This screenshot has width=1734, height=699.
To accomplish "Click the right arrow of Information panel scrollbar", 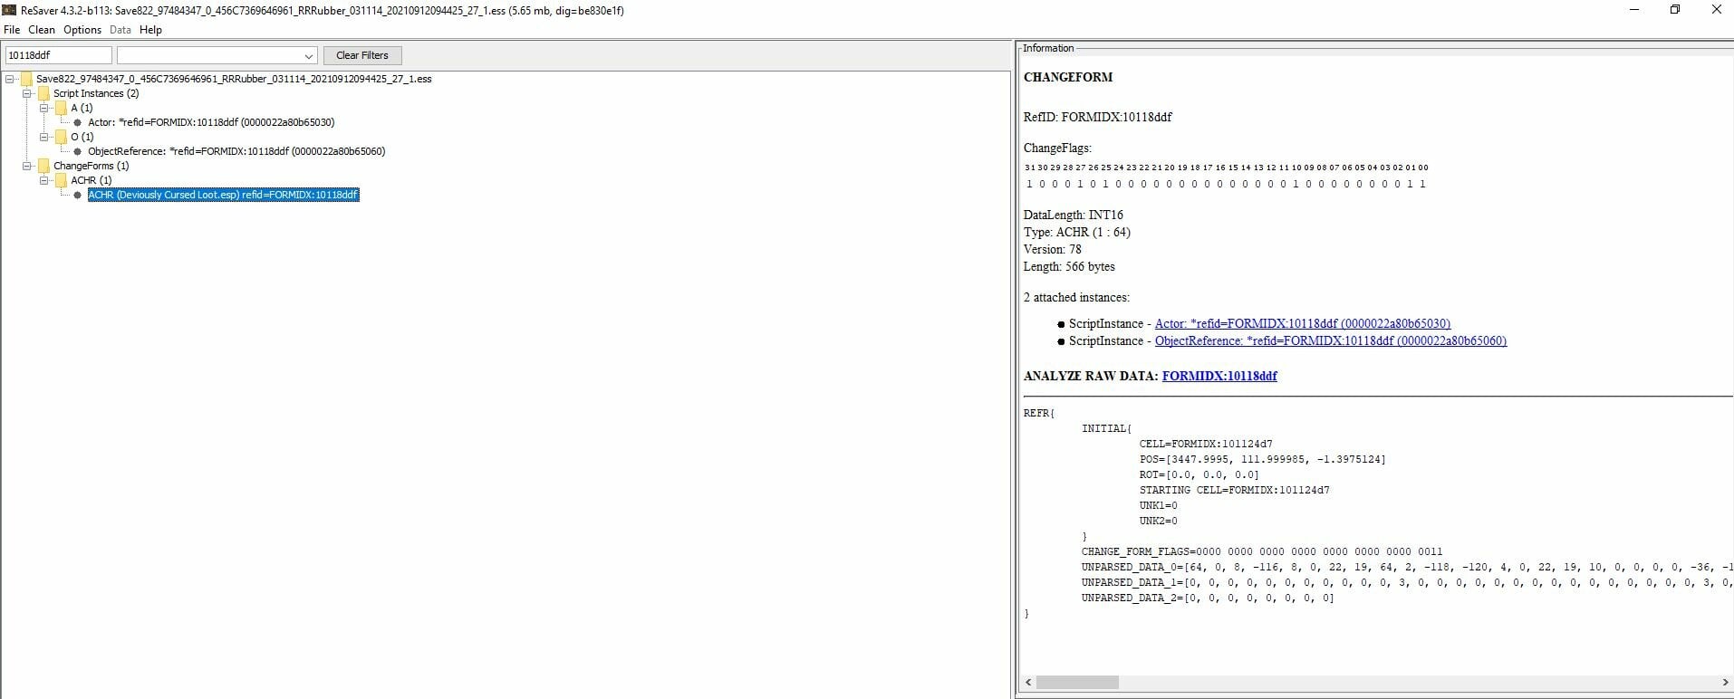I will (1725, 682).
